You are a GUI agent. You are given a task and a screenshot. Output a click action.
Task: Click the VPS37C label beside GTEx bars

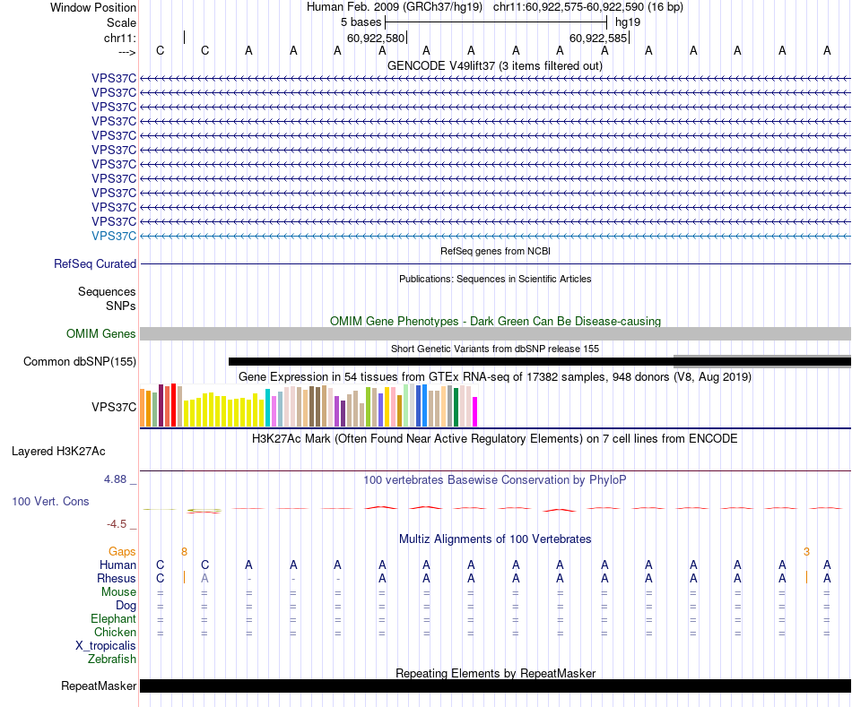tap(114, 407)
